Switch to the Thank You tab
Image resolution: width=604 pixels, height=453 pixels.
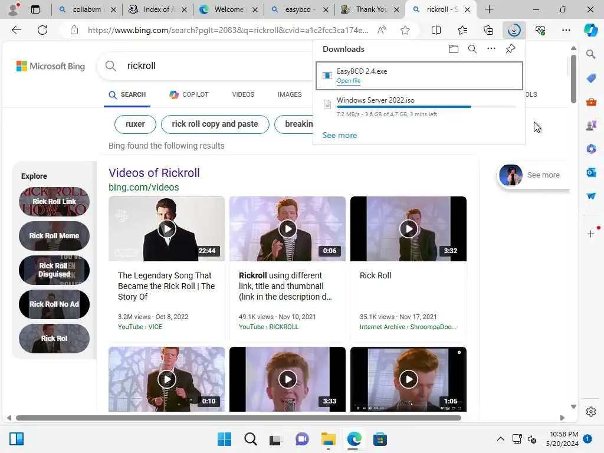point(370,9)
